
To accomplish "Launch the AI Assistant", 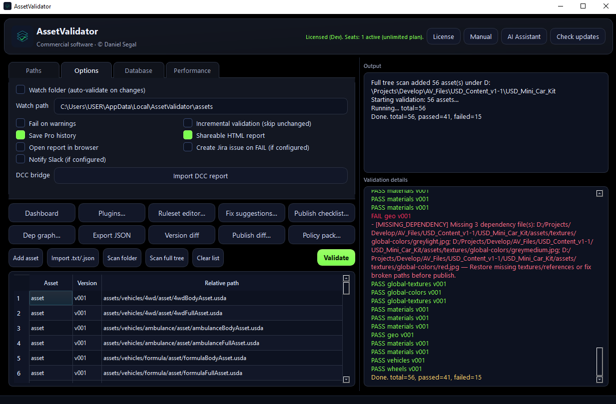I will tap(524, 36).
